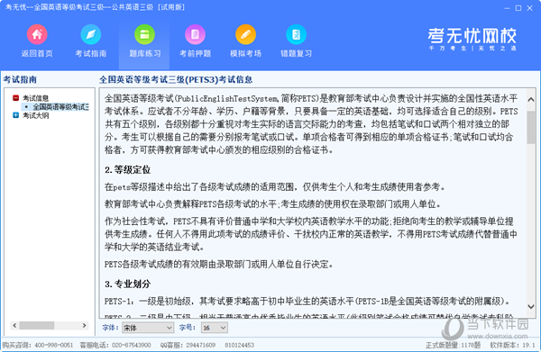Click the 810124453 QQ number
Screen dimensions: 541x352
(x=240, y=345)
